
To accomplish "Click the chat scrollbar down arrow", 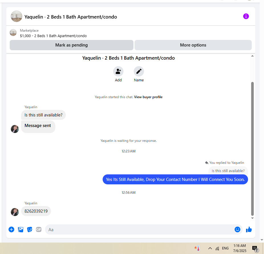I will (x=252, y=218).
